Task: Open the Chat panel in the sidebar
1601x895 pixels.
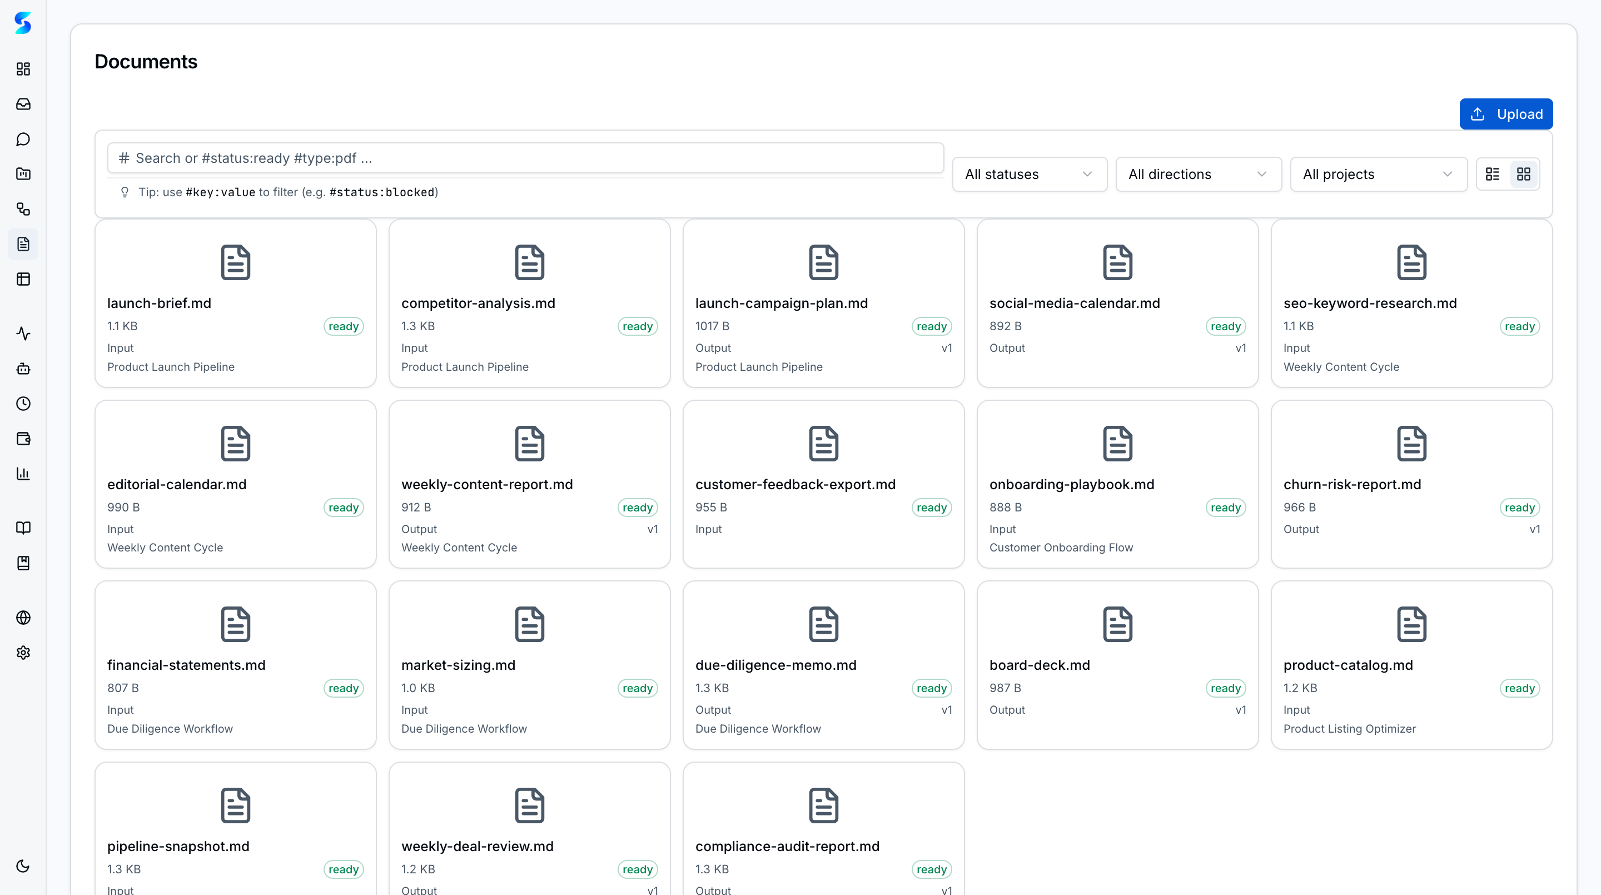Action: click(23, 139)
